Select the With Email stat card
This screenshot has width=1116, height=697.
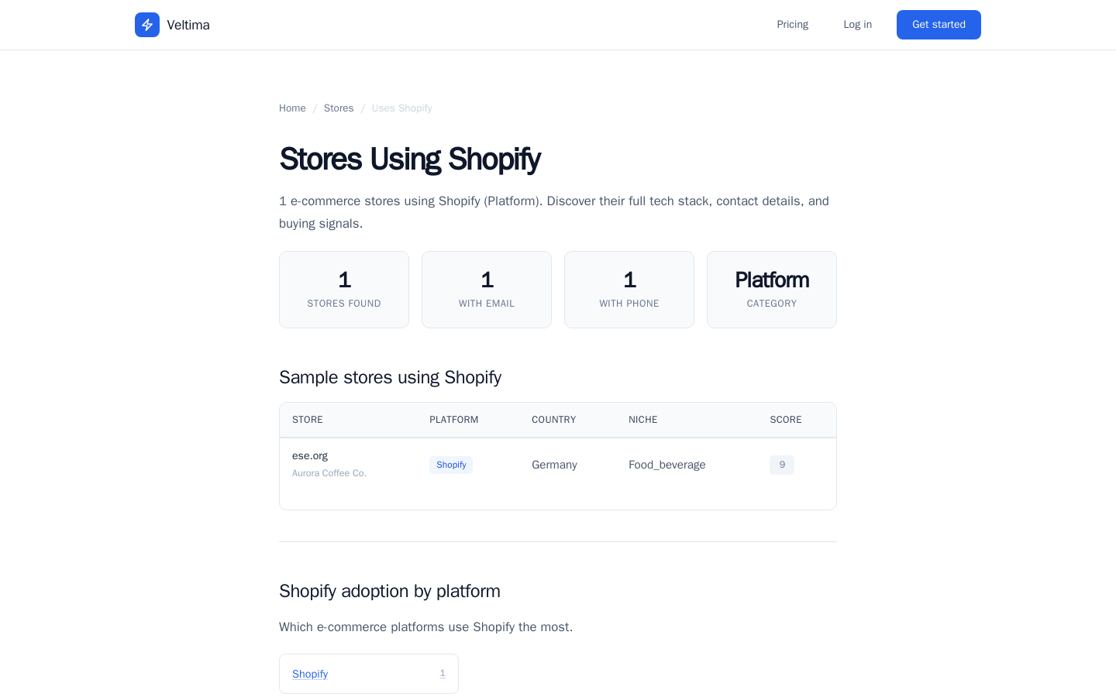point(487,290)
